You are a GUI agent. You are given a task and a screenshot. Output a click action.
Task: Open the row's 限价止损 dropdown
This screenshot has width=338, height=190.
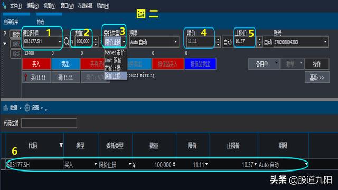pos(130,164)
